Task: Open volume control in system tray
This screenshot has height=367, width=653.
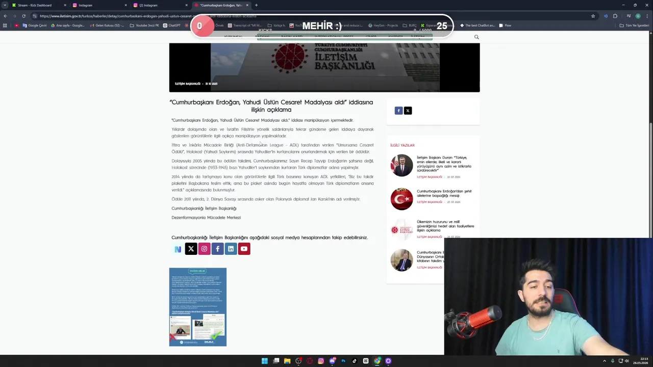Action: [627, 361]
